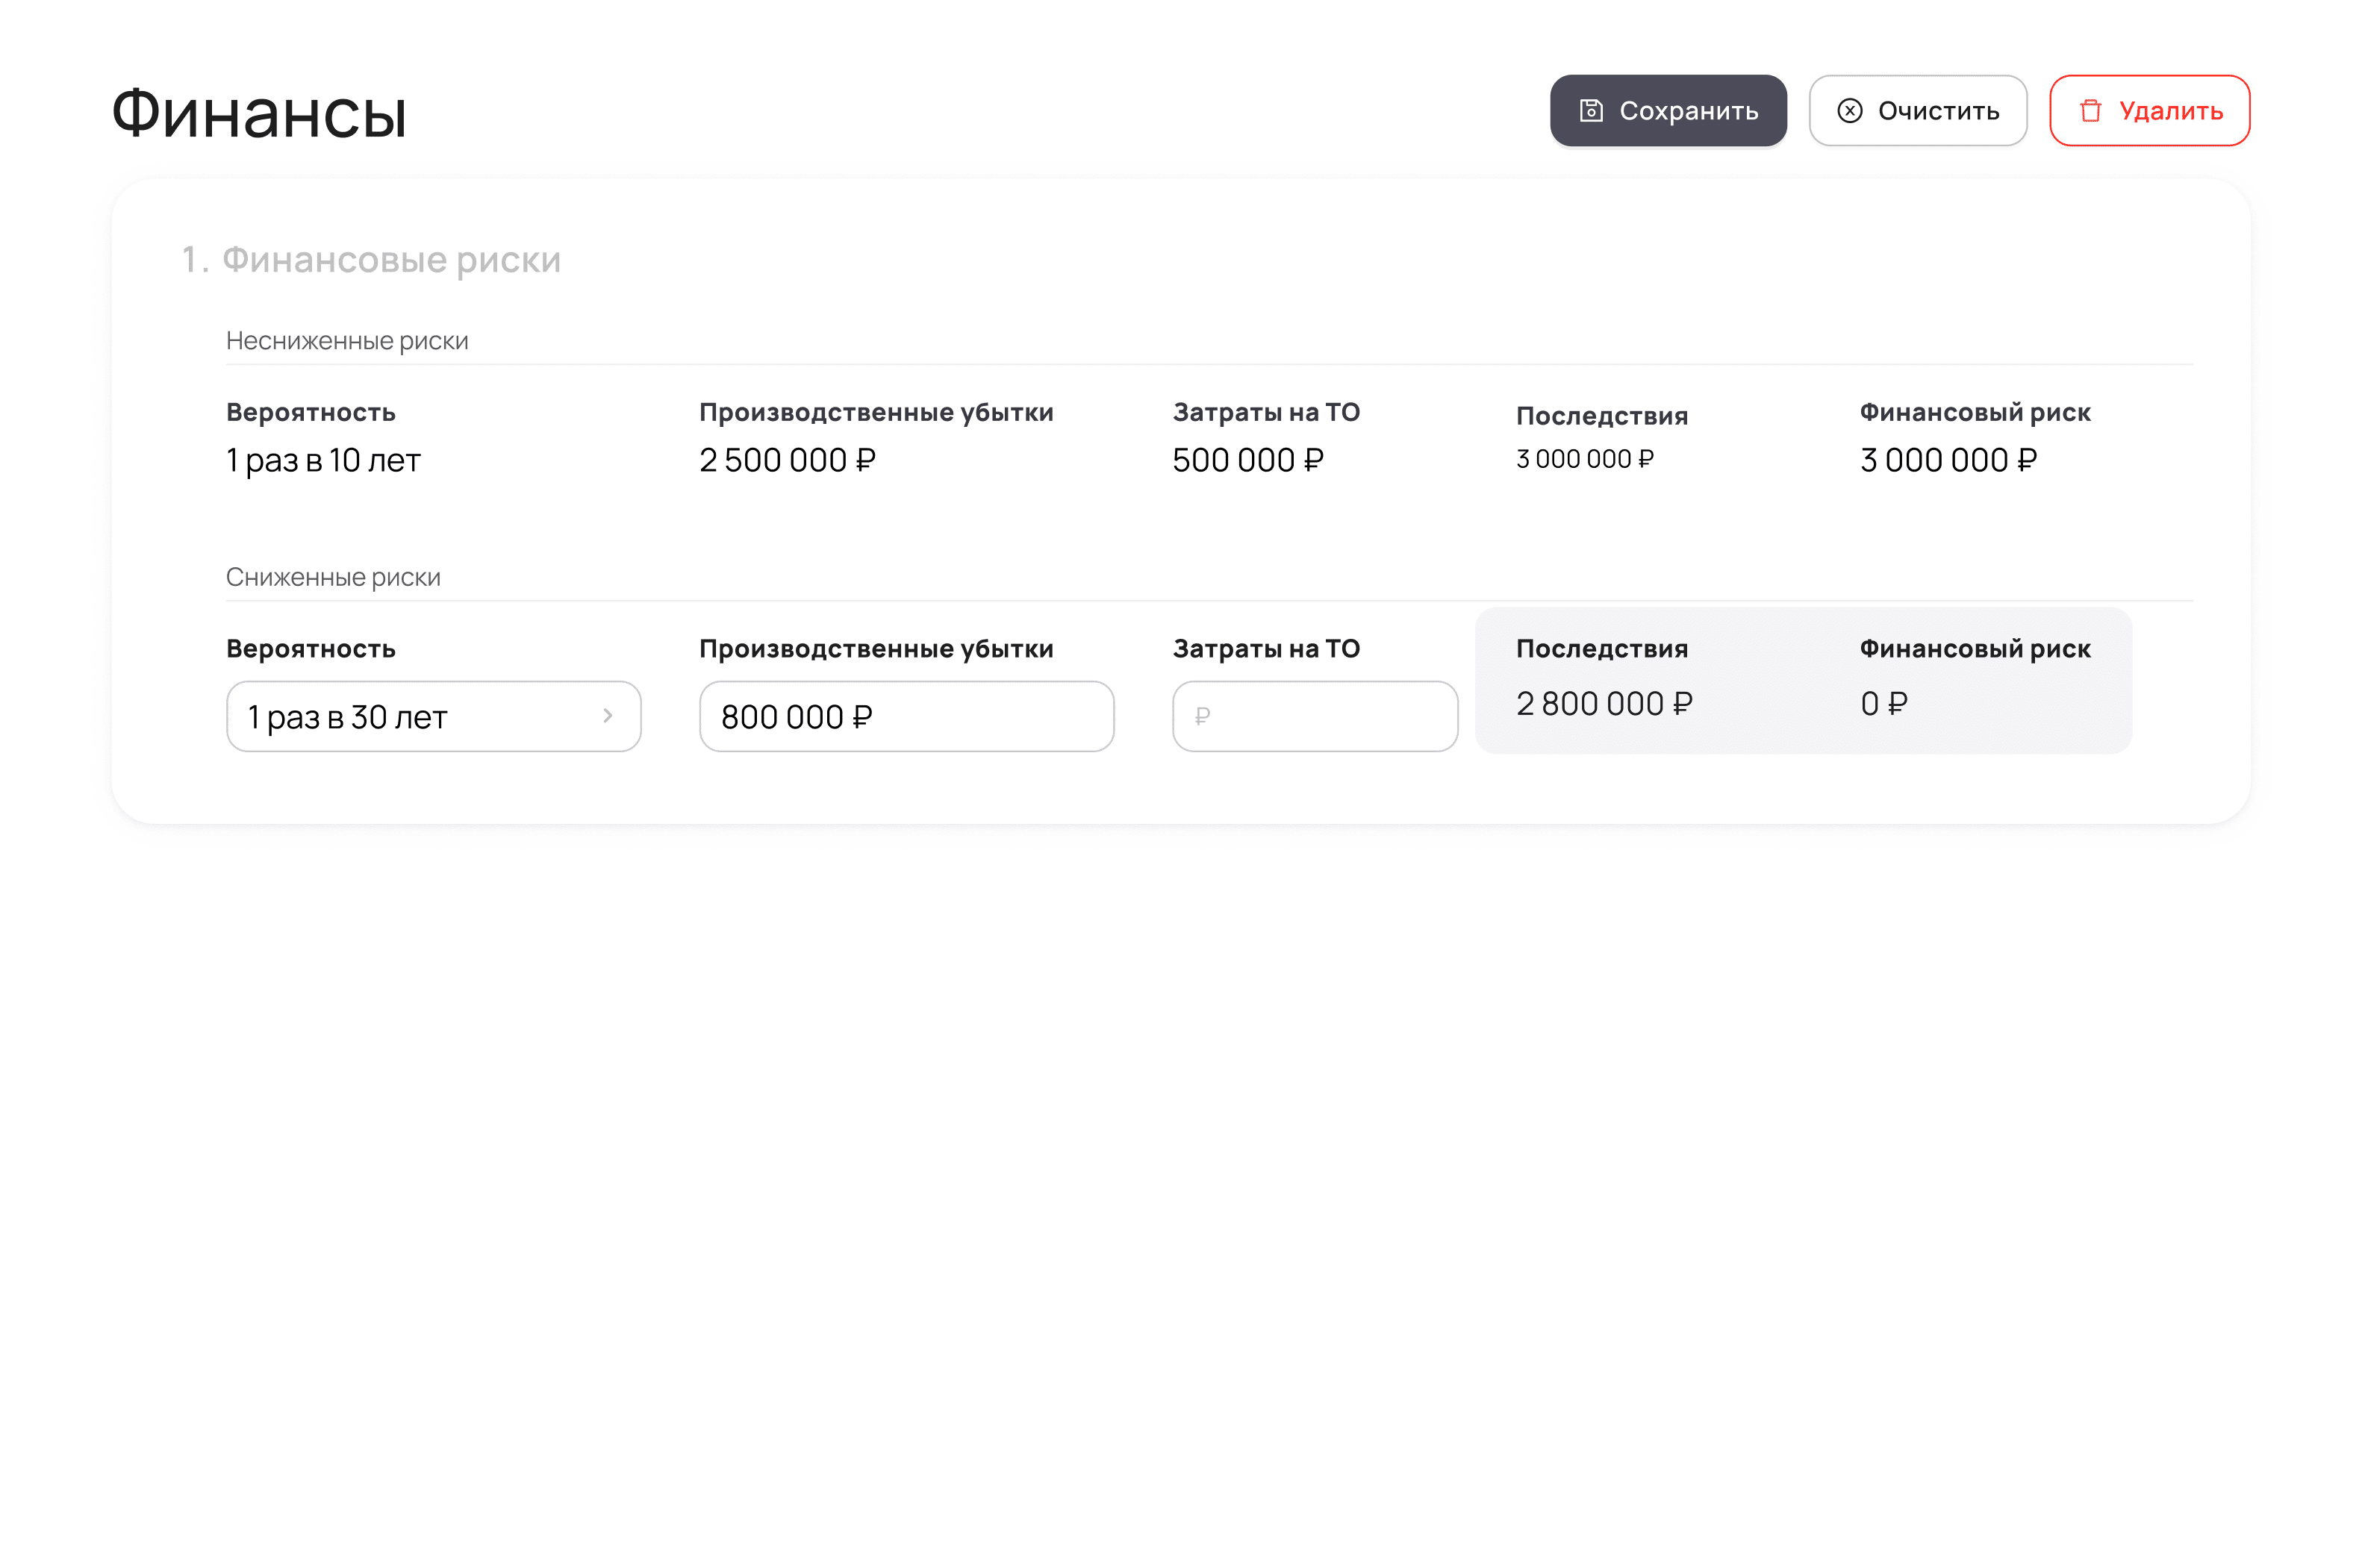
Task: Click the unreduced 500 000 ₽ maintenance cost value
Action: click(1248, 461)
